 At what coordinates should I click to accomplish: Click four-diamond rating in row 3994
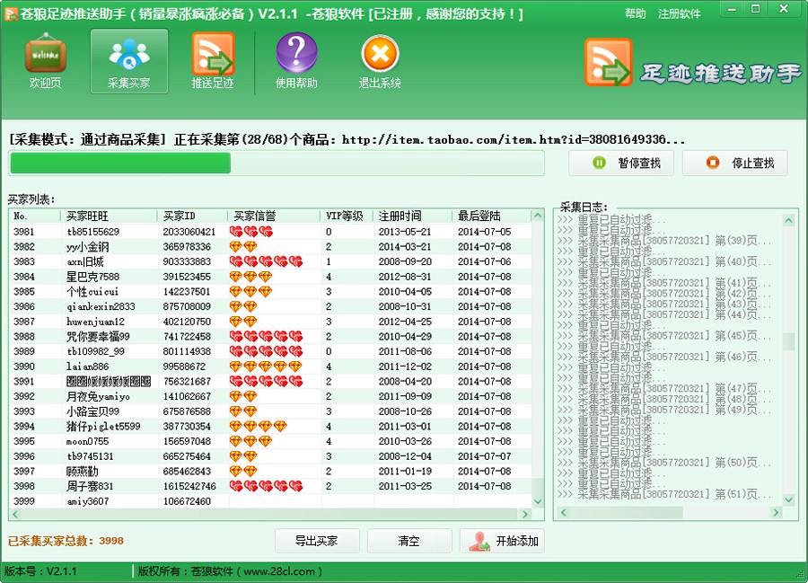click(259, 427)
